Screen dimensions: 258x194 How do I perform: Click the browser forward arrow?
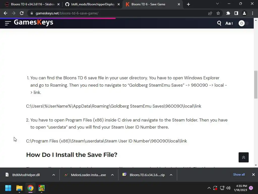(x=14, y=13)
